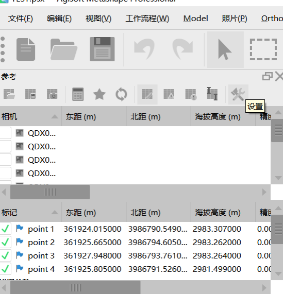Sort by the 相机 column header arrow

pos(55,117)
